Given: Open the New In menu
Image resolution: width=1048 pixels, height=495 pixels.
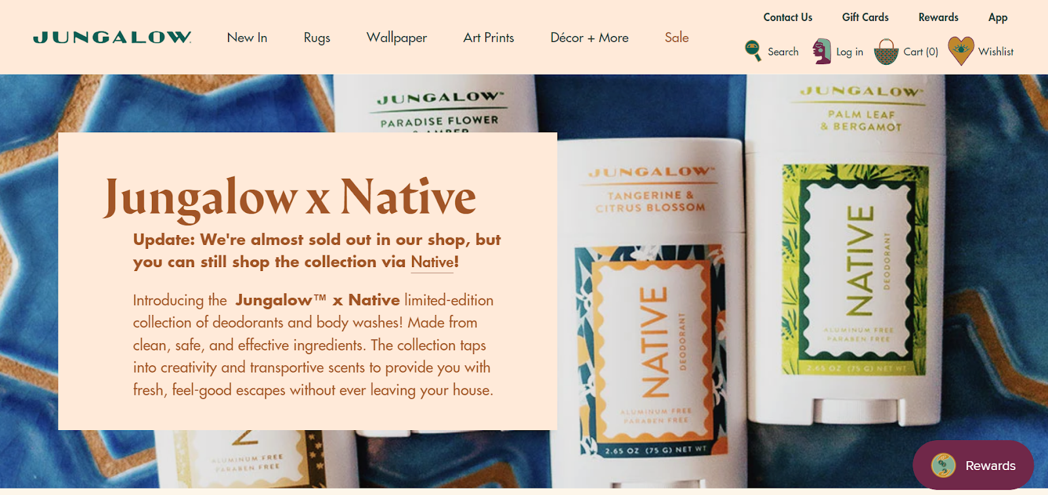Looking at the screenshot, I should click(x=247, y=37).
